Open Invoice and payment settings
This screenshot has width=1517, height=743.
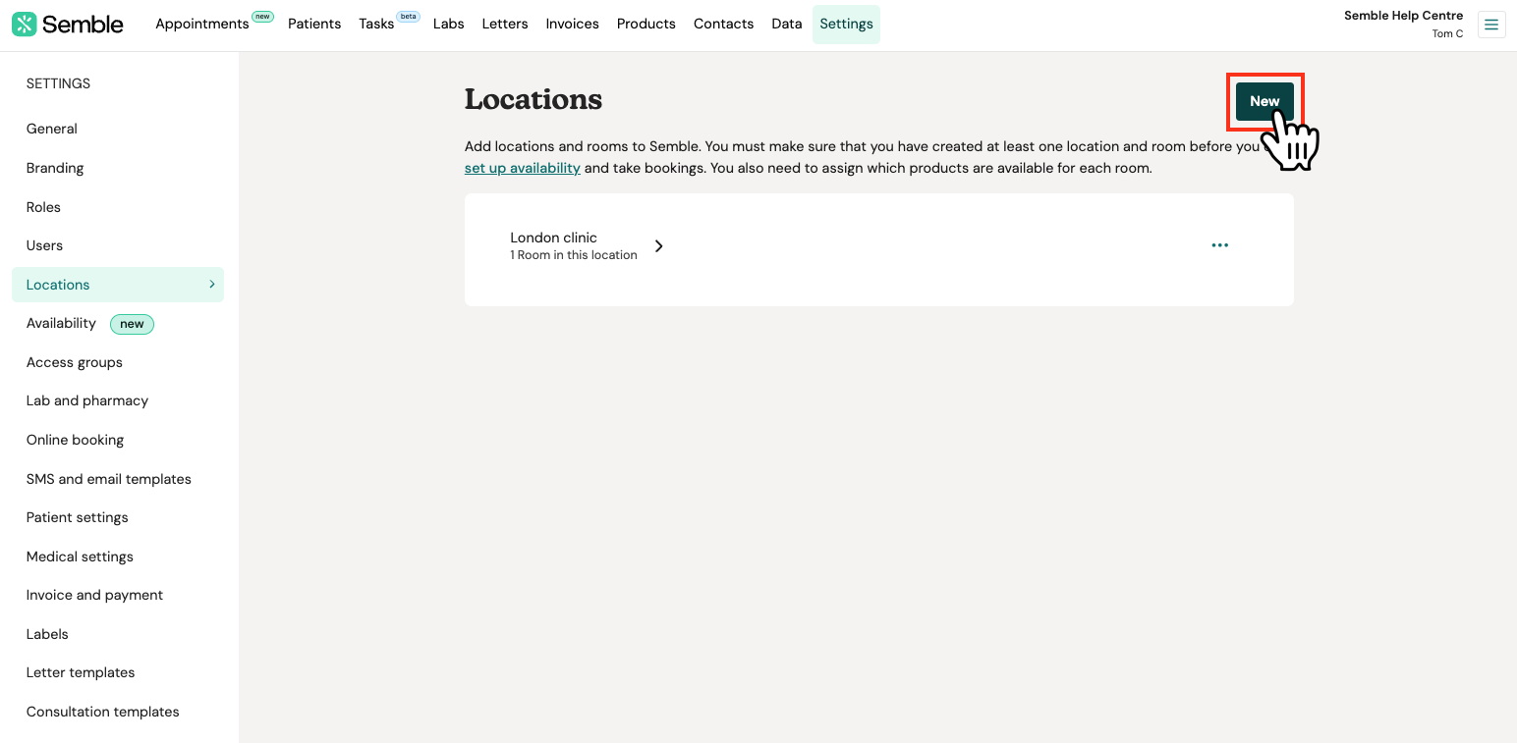(94, 595)
